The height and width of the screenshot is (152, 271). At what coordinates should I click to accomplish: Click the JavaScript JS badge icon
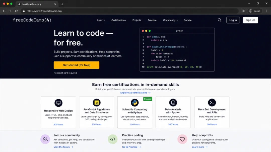pyautogui.click(x=97, y=102)
